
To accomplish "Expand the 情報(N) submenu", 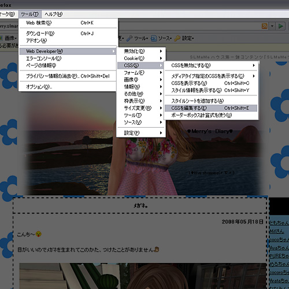I will click(x=141, y=87).
